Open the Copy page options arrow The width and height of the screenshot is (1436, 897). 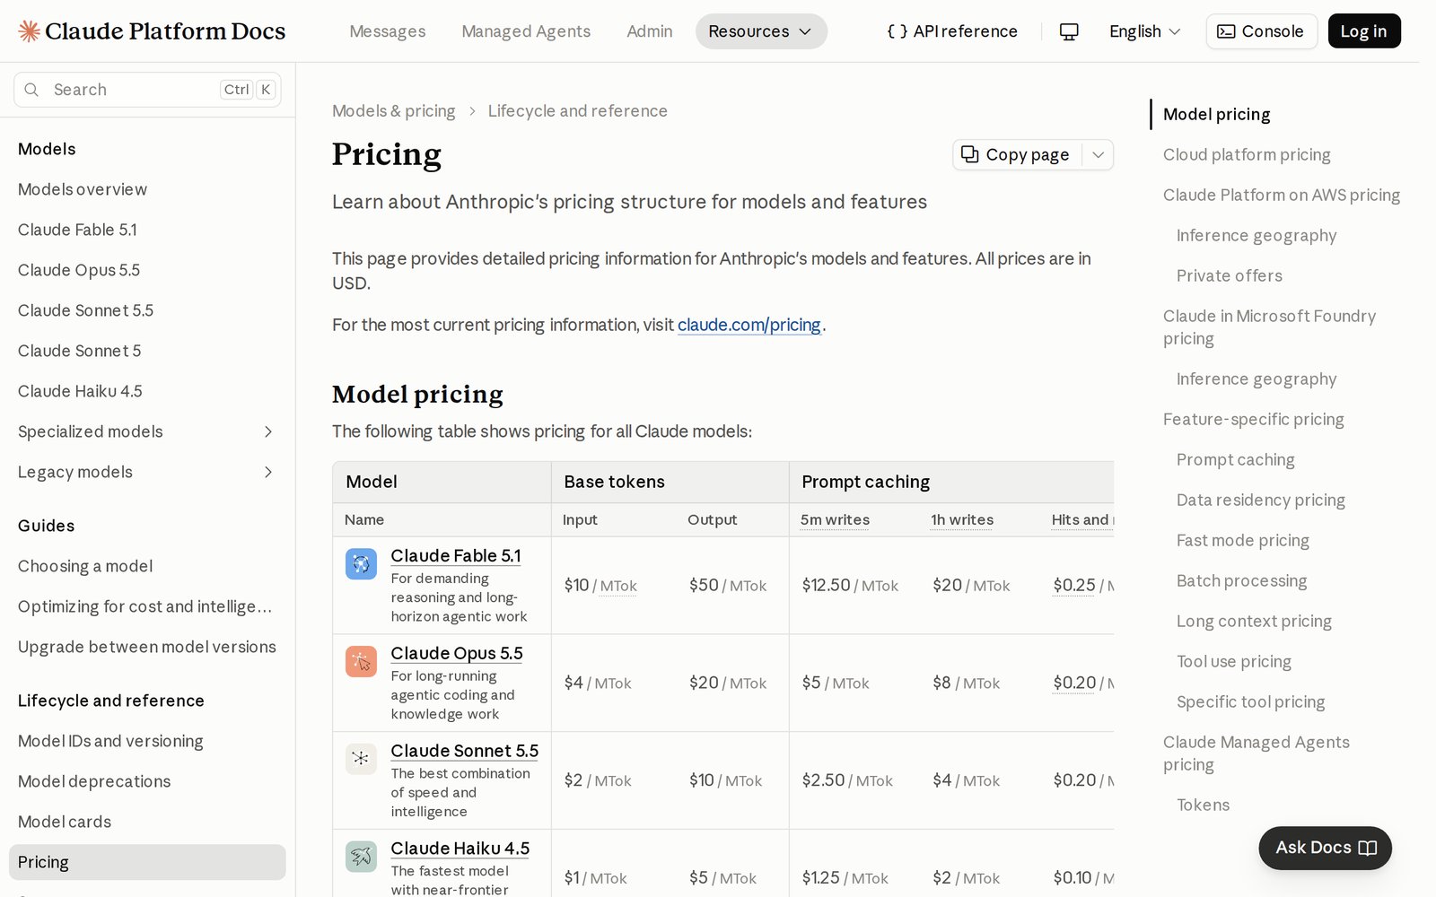point(1098,154)
